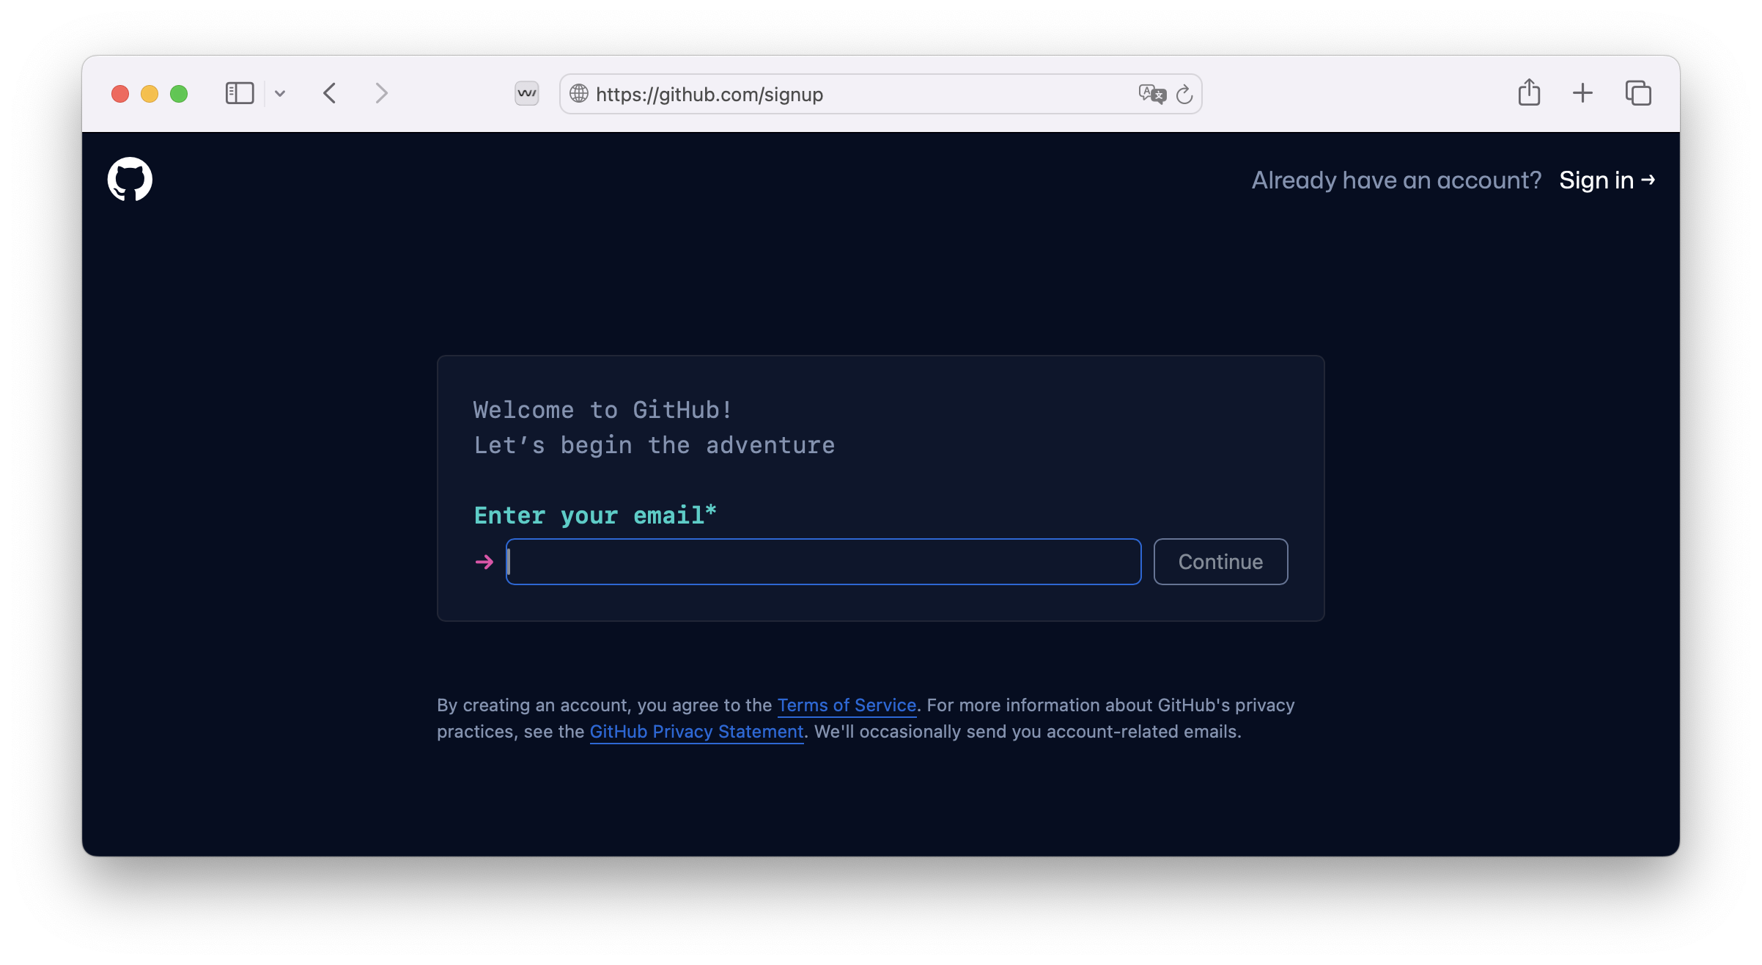The image size is (1762, 965).
Task: Open the Share menu icon
Action: (1529, 93)
